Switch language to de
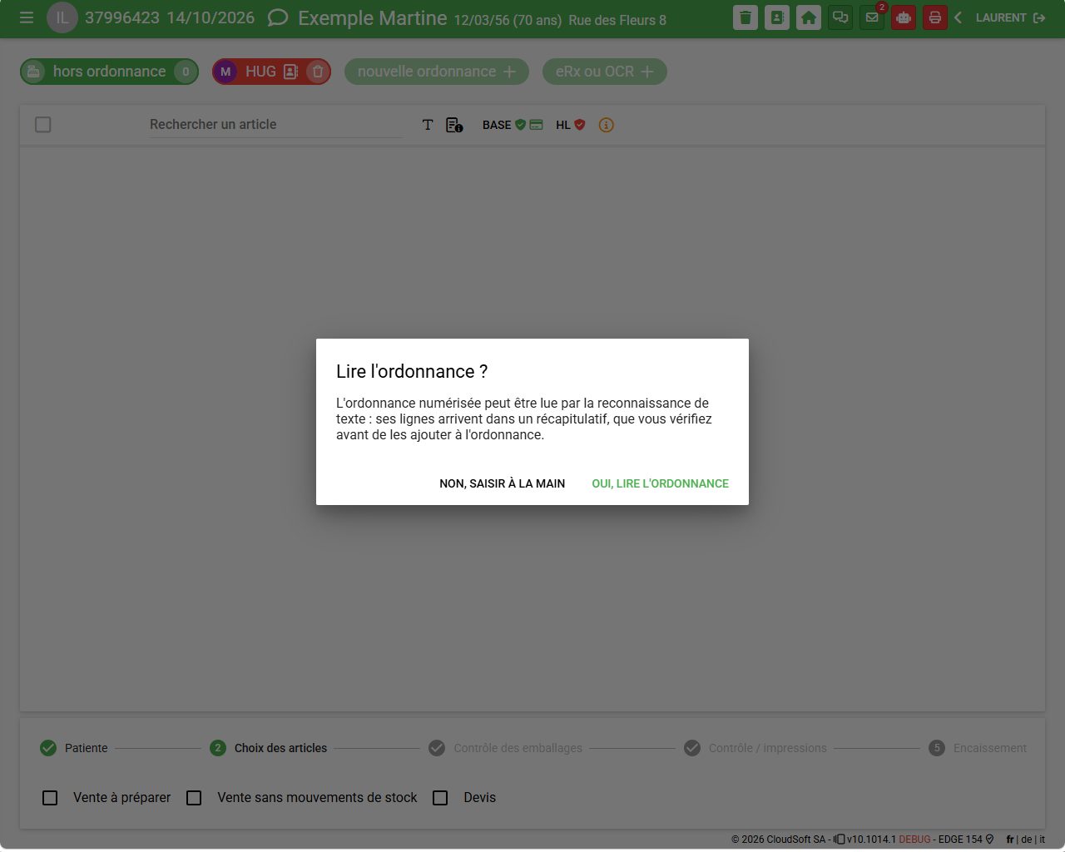Screen dimensions: 1065x852 pyautogui.click(x=1027, y=840)
